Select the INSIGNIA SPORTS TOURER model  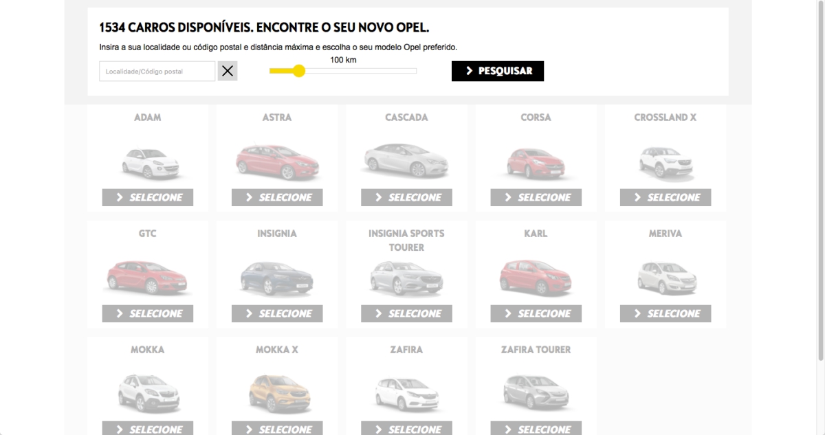406,313
